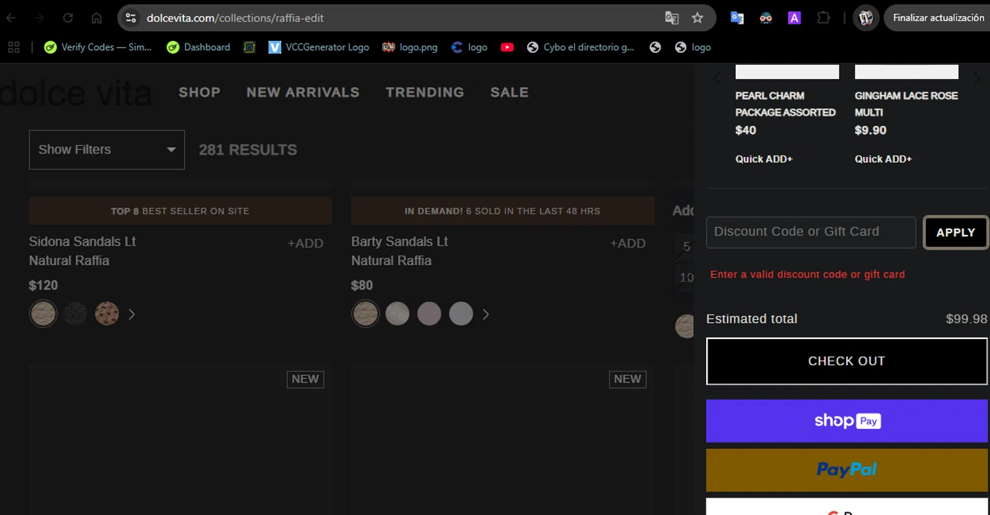Quick ADD+ Gingham Lace Rose Multi
This screenshot has height=515, width=990.
coord(883,159)
